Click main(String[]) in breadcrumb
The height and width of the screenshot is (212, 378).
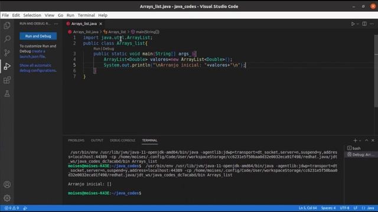147,32
